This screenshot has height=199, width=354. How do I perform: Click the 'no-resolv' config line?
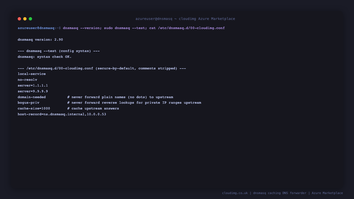pyautogui.click(x=27, y=80)
